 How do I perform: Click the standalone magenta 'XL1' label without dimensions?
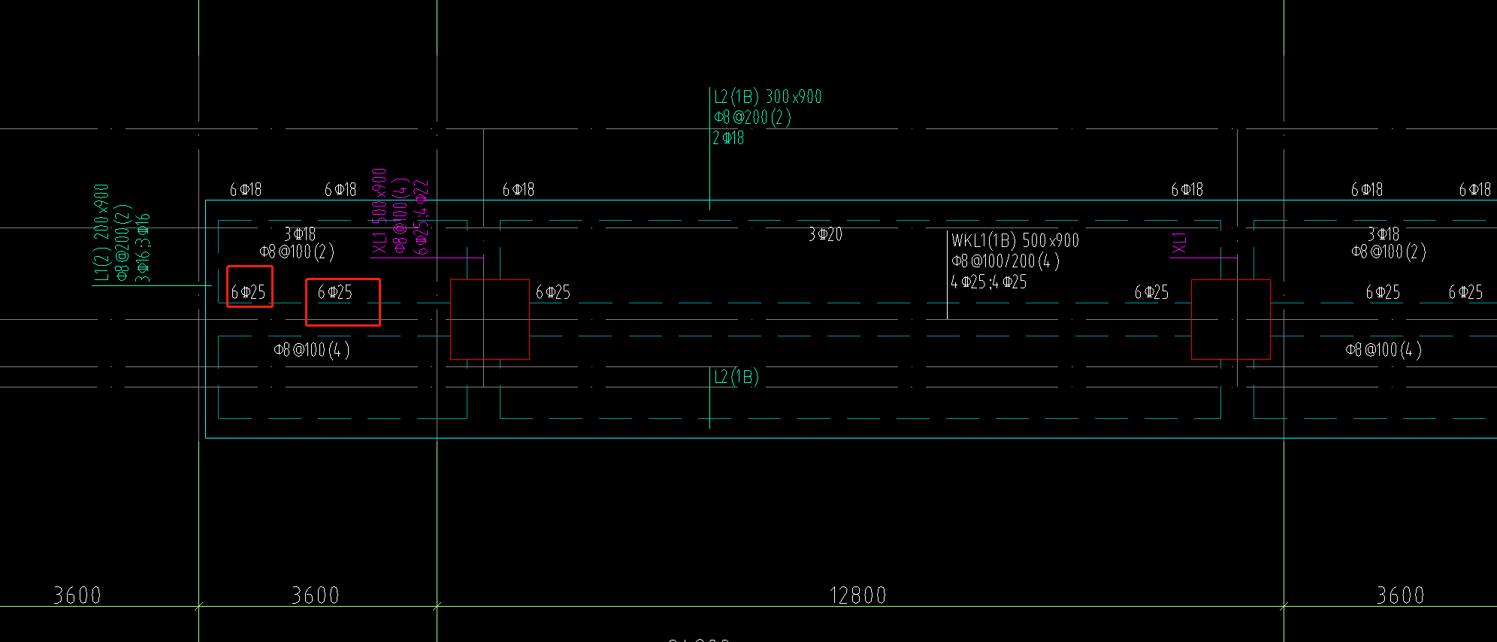click(1179, 243)
